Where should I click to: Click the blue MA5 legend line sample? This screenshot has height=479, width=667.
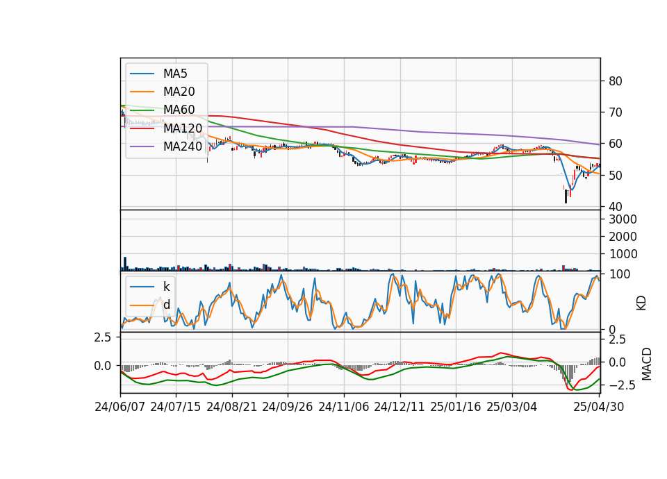142,74
